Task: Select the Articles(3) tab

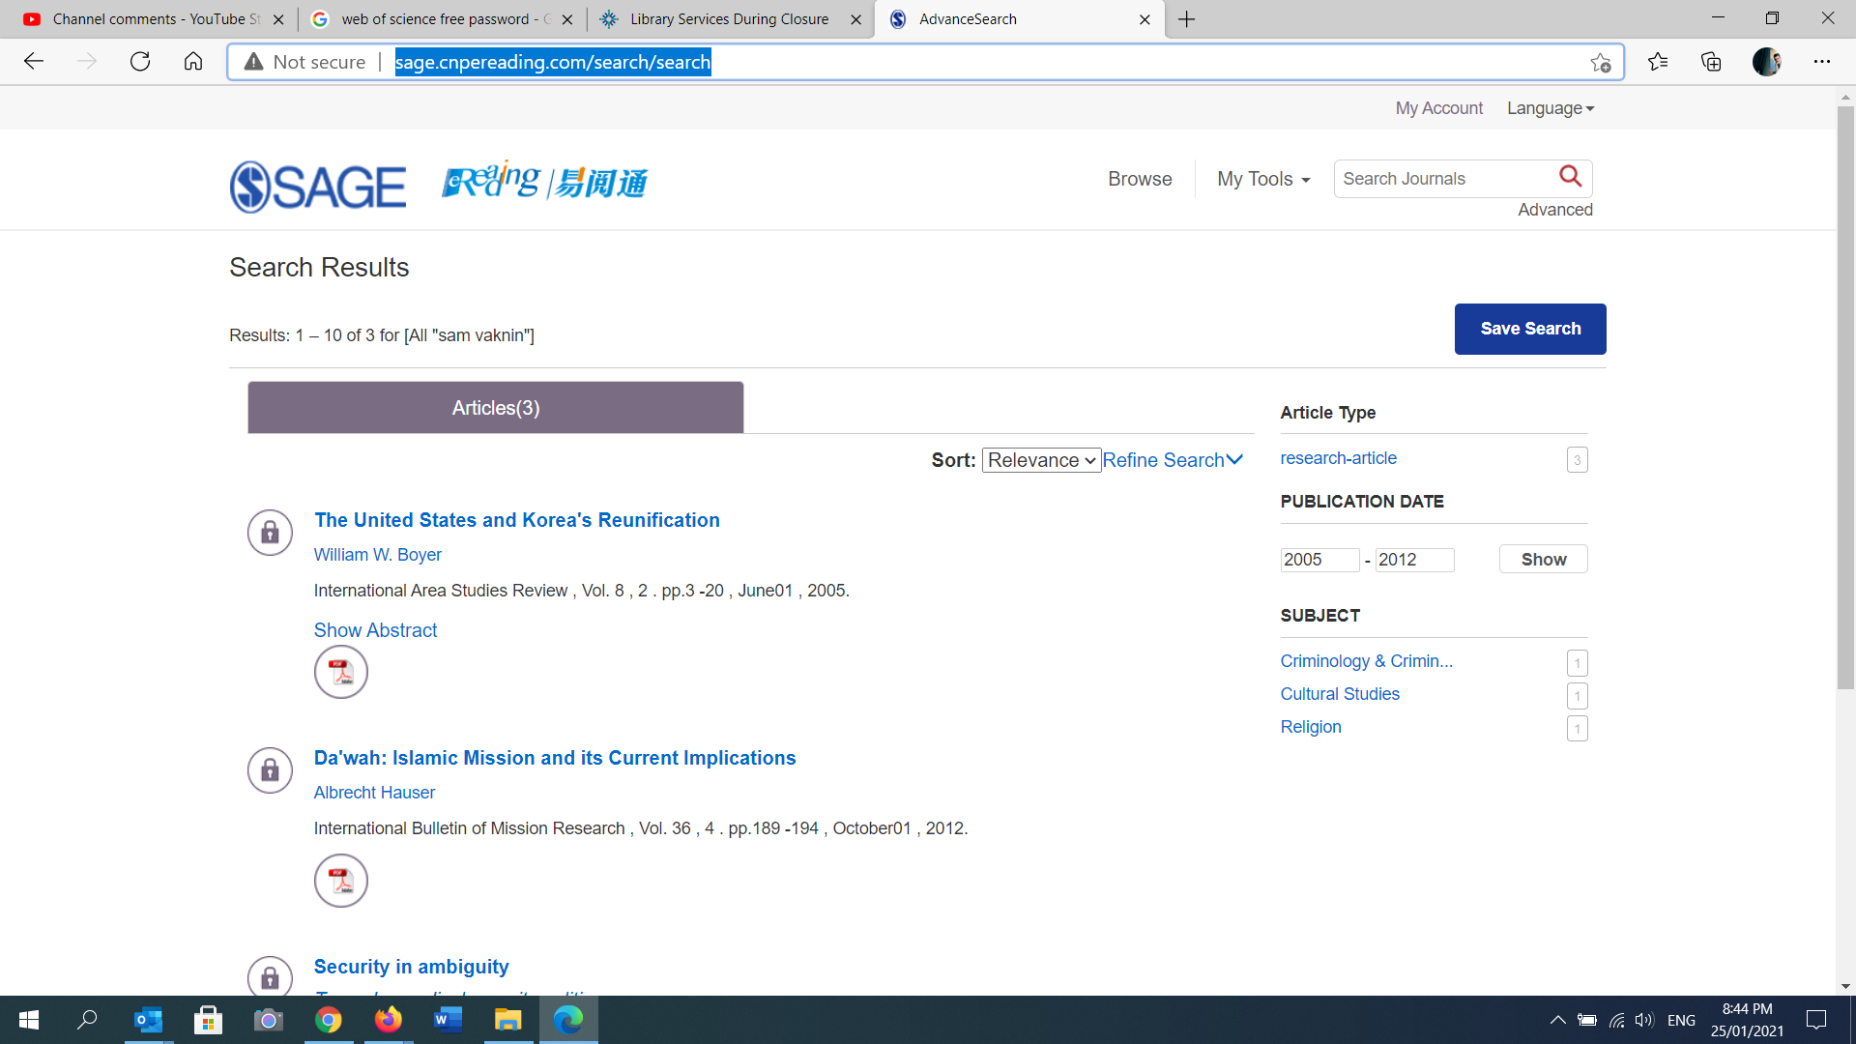Action: tap(496, 408)
